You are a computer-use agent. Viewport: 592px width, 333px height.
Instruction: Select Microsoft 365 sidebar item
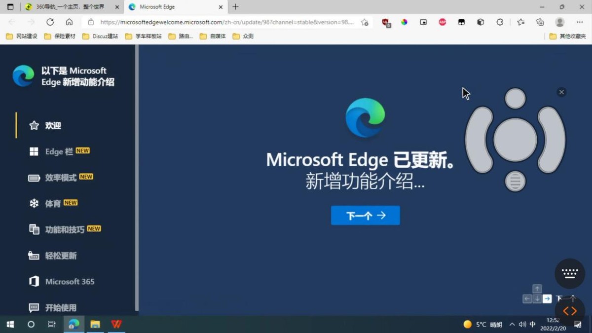pyautogui.click(x=62, y=281)
